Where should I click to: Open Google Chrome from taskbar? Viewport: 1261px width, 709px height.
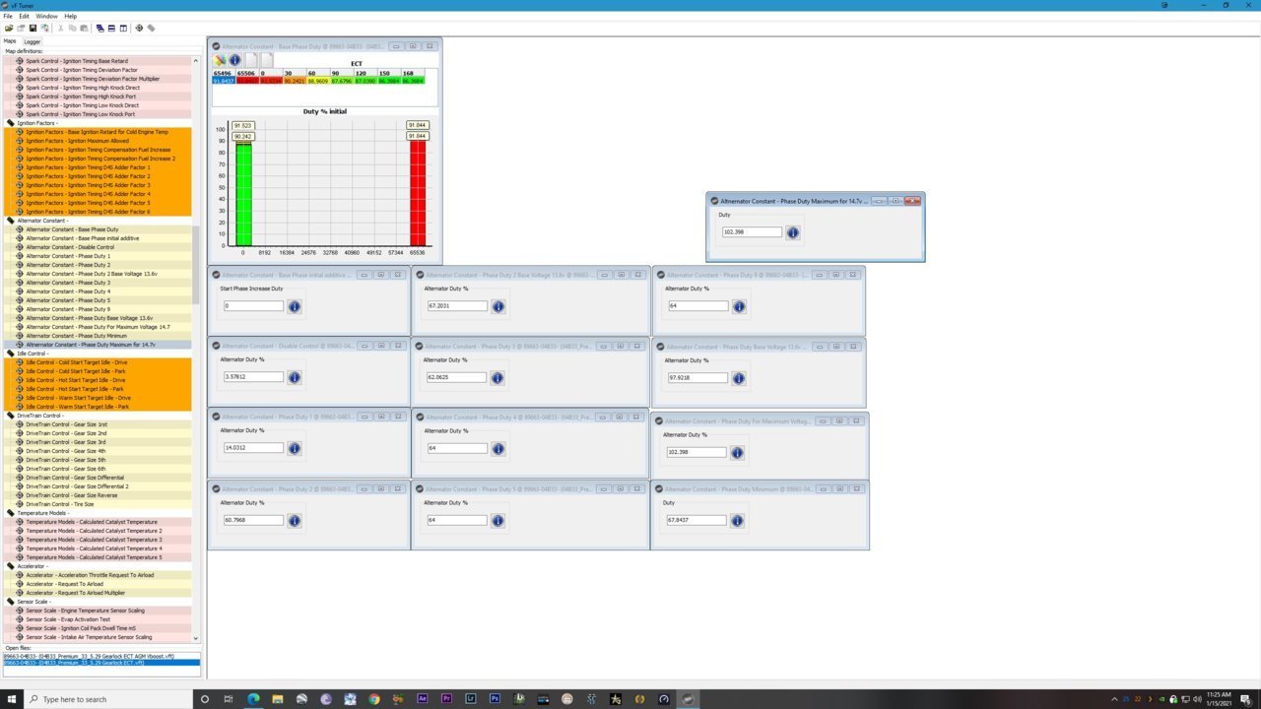pos(374,698)
